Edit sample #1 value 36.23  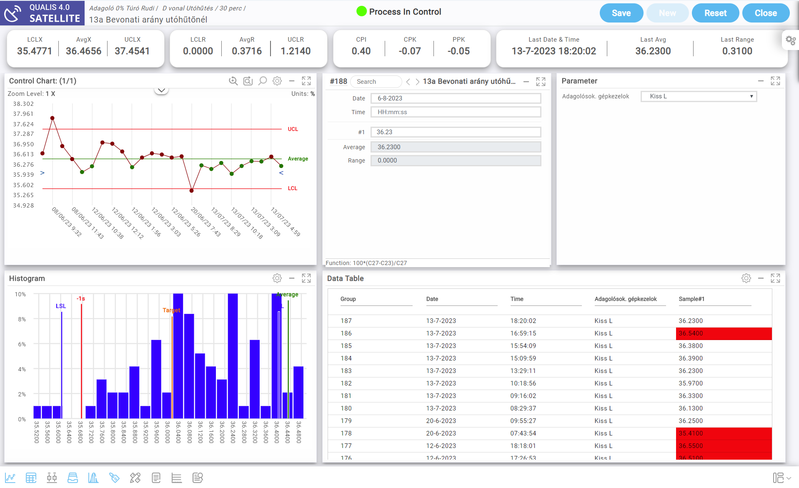[x=456, y=132]
